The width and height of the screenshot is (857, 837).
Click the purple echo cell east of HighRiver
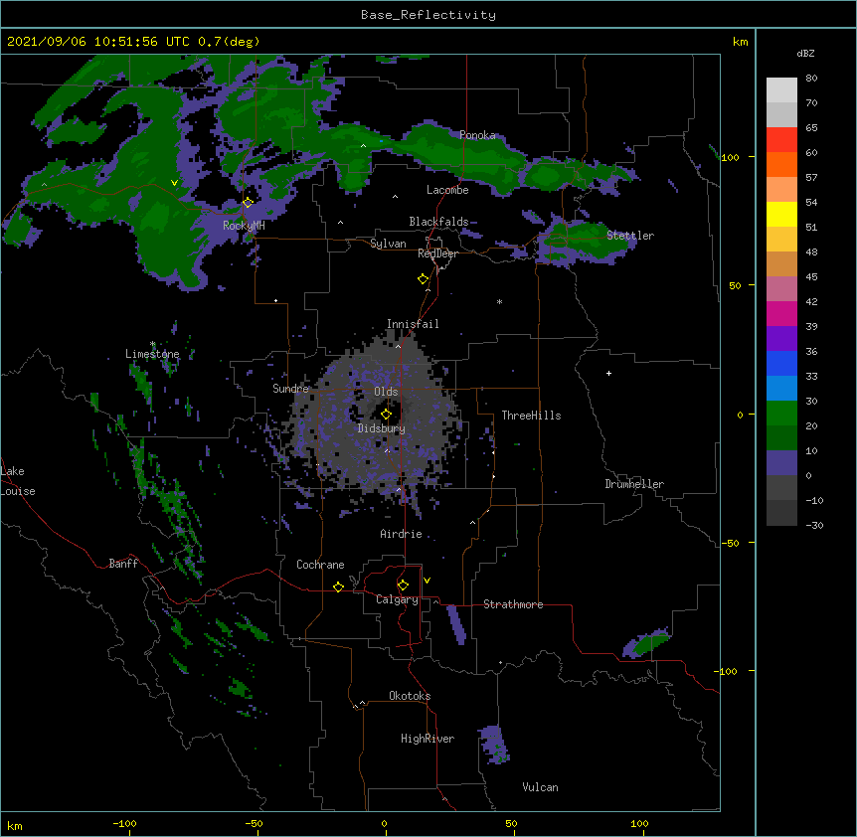pos(495,745)
